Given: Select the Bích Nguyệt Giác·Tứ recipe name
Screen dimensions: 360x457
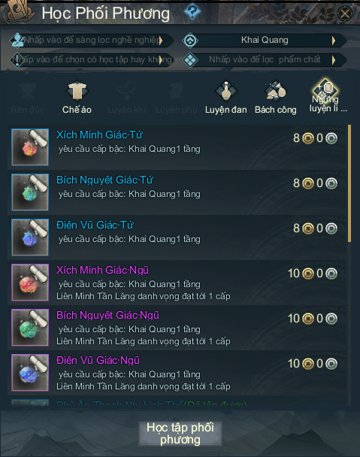Looking at the screenshot, I should [104, 180].
